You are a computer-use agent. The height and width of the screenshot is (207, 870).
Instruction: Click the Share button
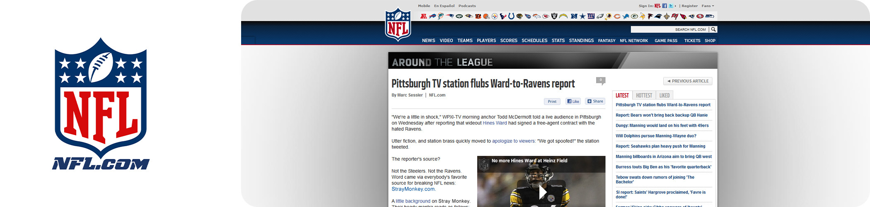[595, 101]
